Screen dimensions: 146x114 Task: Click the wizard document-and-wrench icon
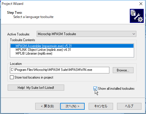coord(137,16)
